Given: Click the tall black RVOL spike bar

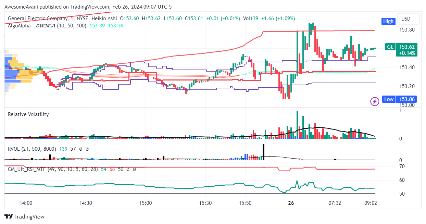Looking at the screenshot, I should [264, 152].
